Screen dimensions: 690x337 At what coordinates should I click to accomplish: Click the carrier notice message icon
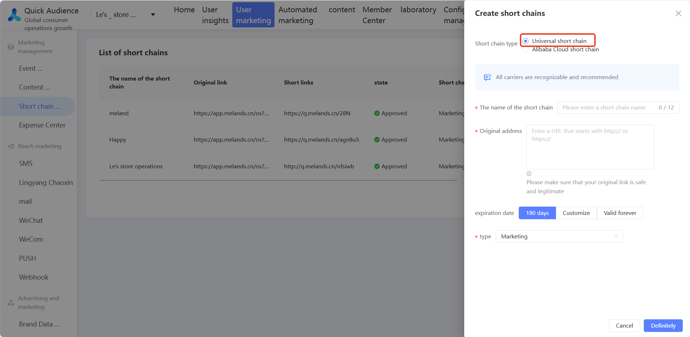point(487,77)
